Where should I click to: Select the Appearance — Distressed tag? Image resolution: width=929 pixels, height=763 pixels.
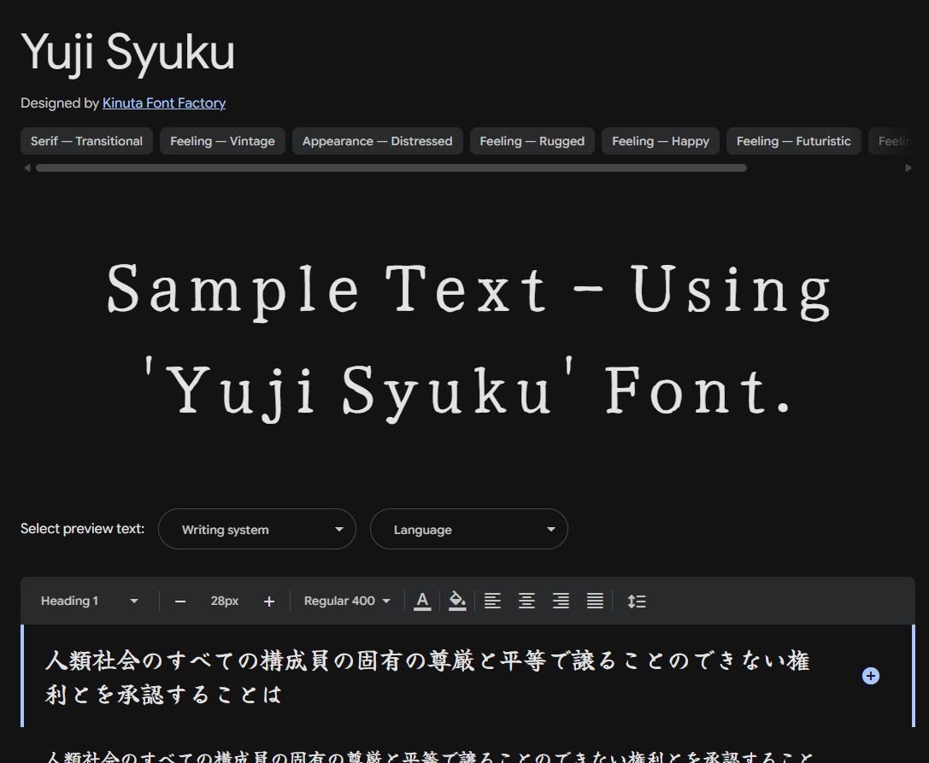point(378,141)
